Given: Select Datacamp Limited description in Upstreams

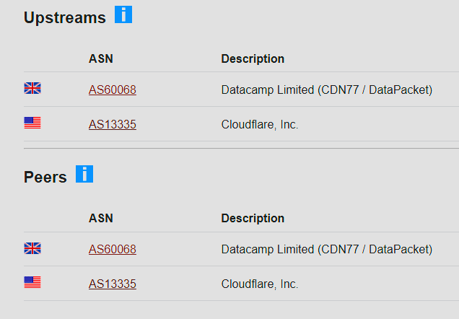Looking at the screenshot, I should tap(326, 89).
